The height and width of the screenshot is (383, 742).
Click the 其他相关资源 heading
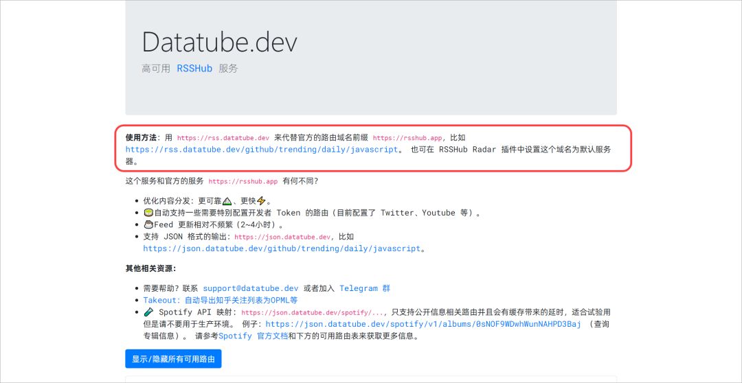pos(151,268)
